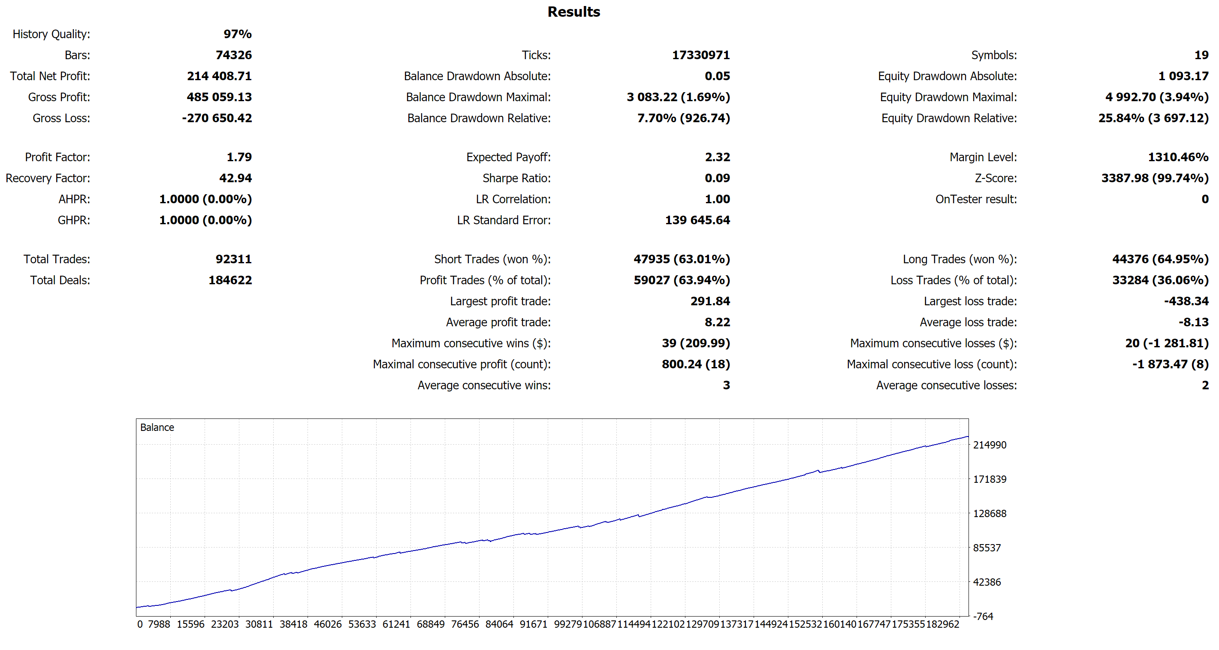Click the Balance Drawdown Maximal label
The height and width of the screenshot is (650, 1219).
tap(478, 97)
